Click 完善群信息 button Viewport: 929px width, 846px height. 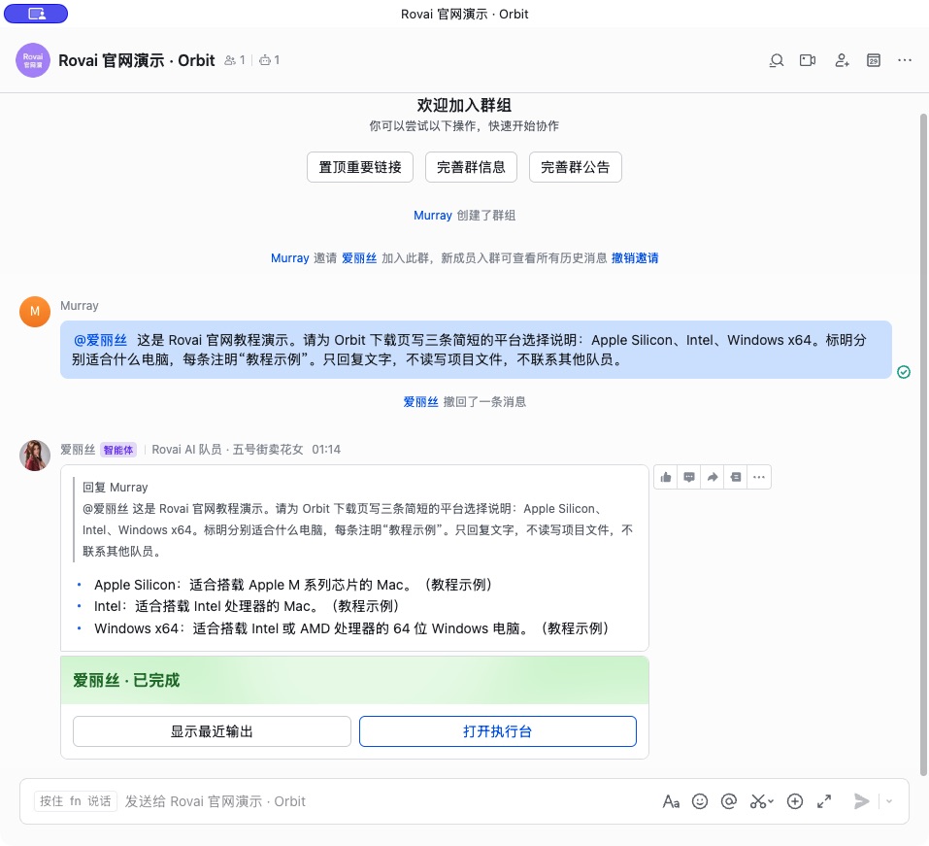[471, 167]
